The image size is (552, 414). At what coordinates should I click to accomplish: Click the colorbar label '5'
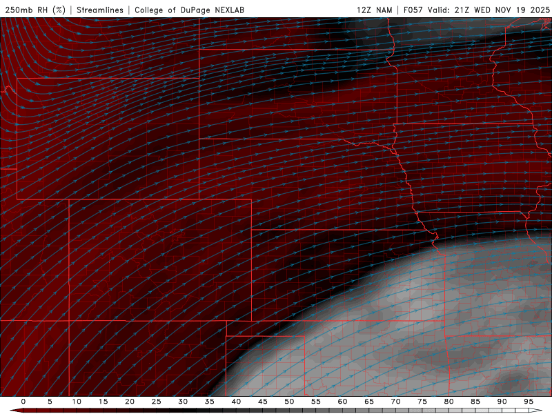pyautogui.click(x=50, y=402)
